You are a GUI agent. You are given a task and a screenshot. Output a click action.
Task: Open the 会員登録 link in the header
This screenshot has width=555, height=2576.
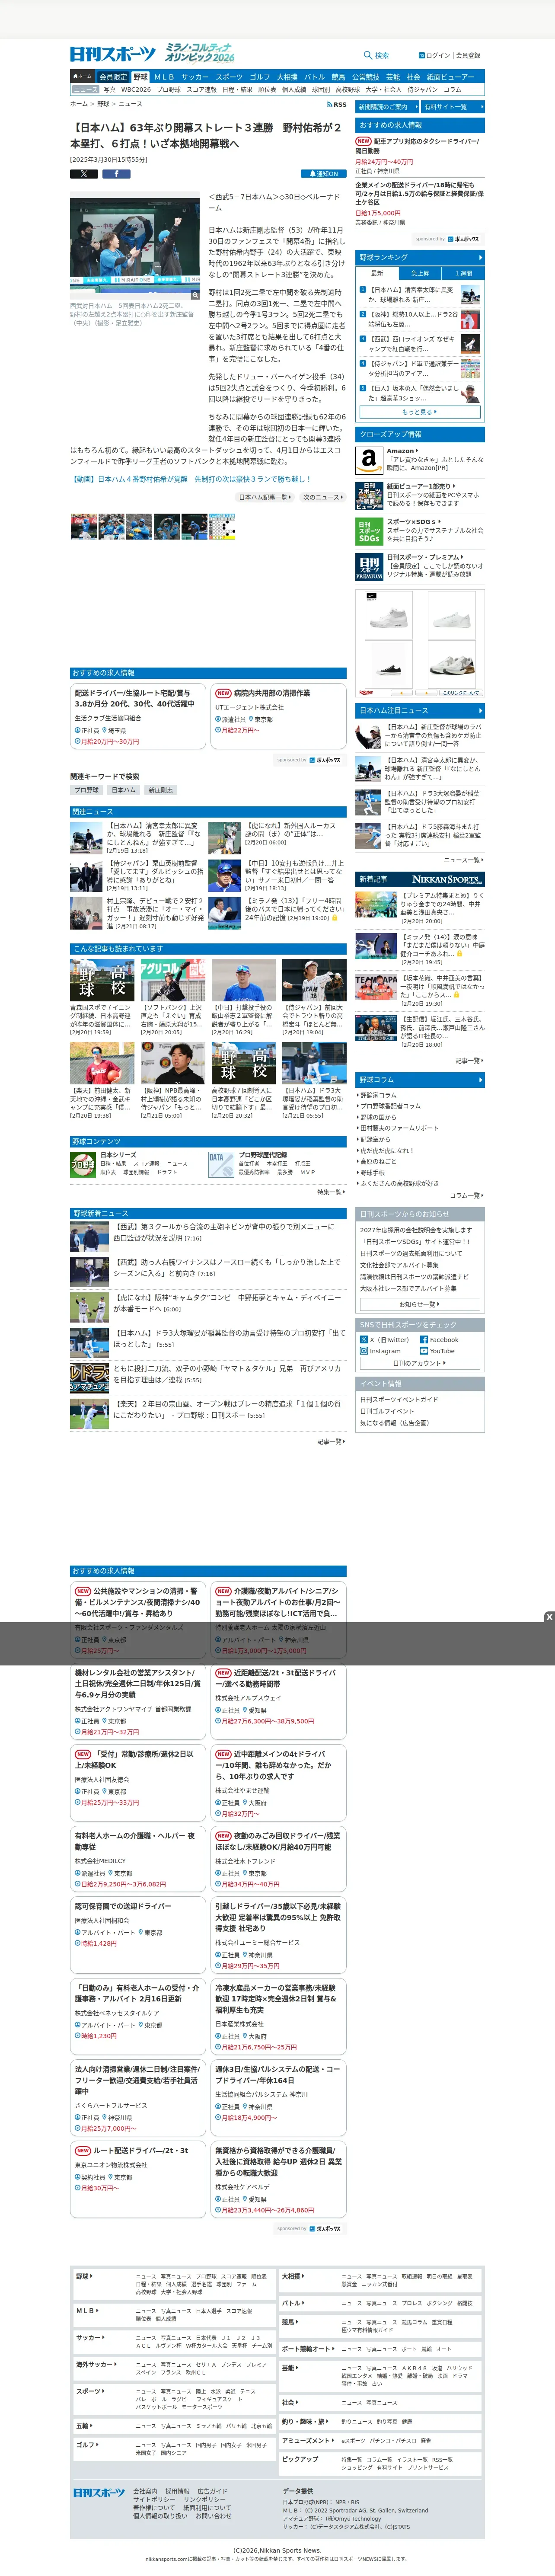click(x=468, y=55)
